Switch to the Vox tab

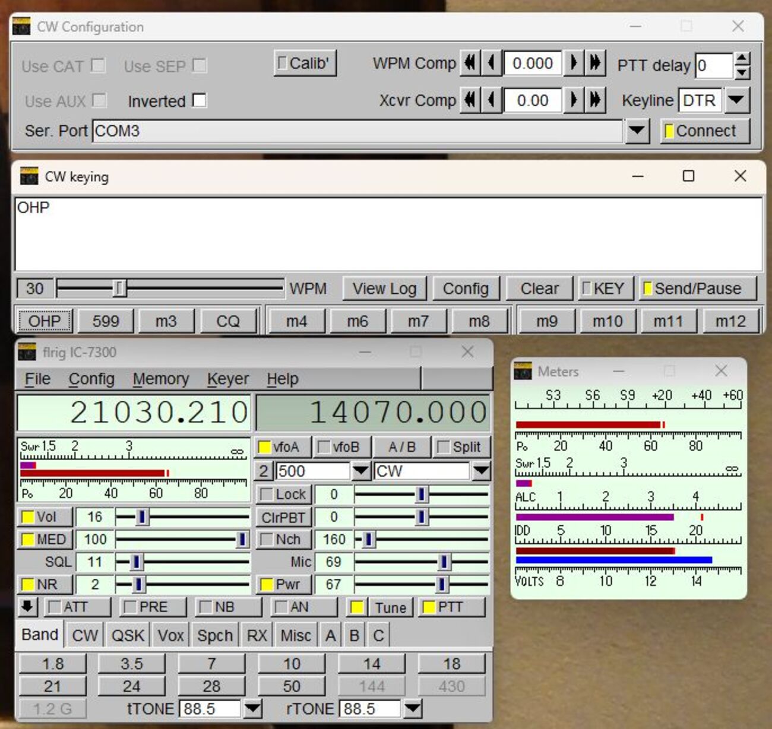point(170,635)
